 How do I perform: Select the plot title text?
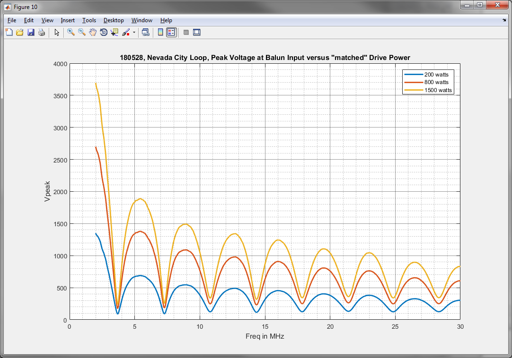(x=265, y=58)
